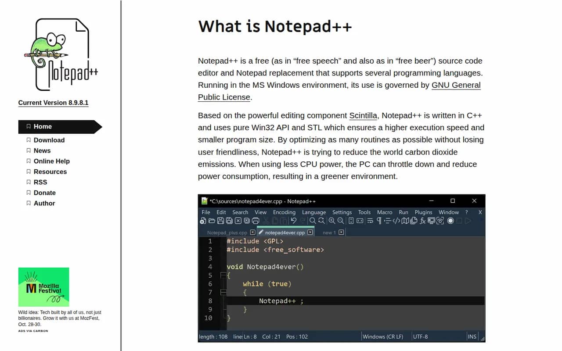Open the Donate sidebar link
This screenshot has height=351, width=562.
click(x=45, y=193)
